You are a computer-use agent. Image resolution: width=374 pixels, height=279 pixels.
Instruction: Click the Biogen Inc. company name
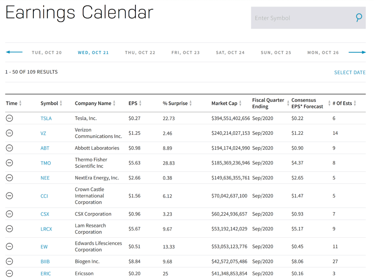click(87, 261)
